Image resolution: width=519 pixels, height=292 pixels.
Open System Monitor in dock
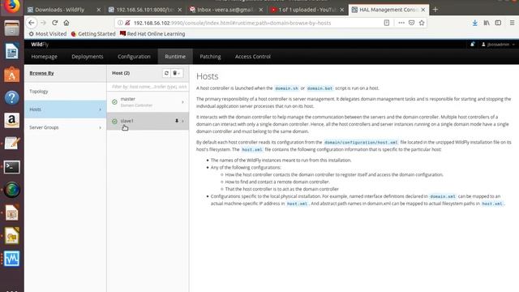point(11,259)
